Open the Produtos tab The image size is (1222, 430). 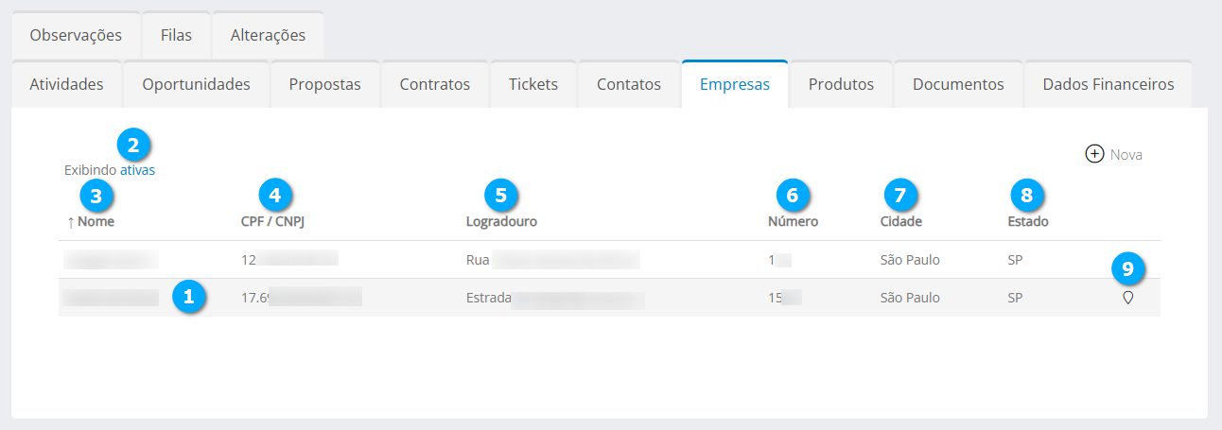click(841, 84)
